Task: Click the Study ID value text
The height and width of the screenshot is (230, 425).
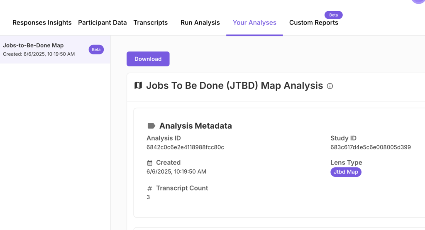Action: [370, 147]
